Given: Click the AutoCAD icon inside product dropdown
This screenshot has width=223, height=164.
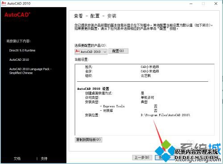Looking at the screenshot, I should [78, 51].
